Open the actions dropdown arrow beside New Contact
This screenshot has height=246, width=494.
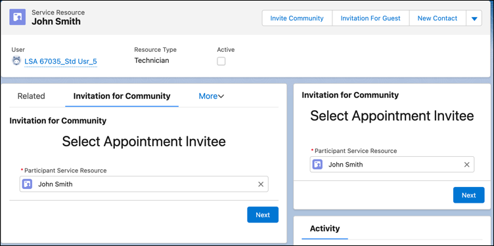click(474, 18)
